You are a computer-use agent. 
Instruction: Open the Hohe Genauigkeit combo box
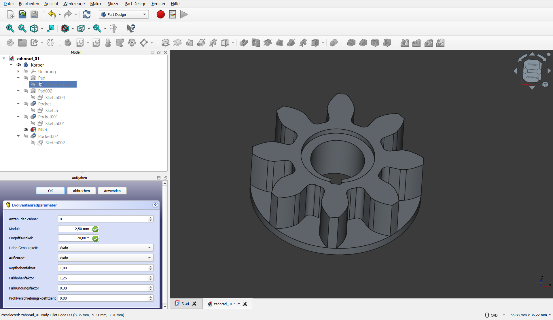pyautogui.click(x=105, y=248)
